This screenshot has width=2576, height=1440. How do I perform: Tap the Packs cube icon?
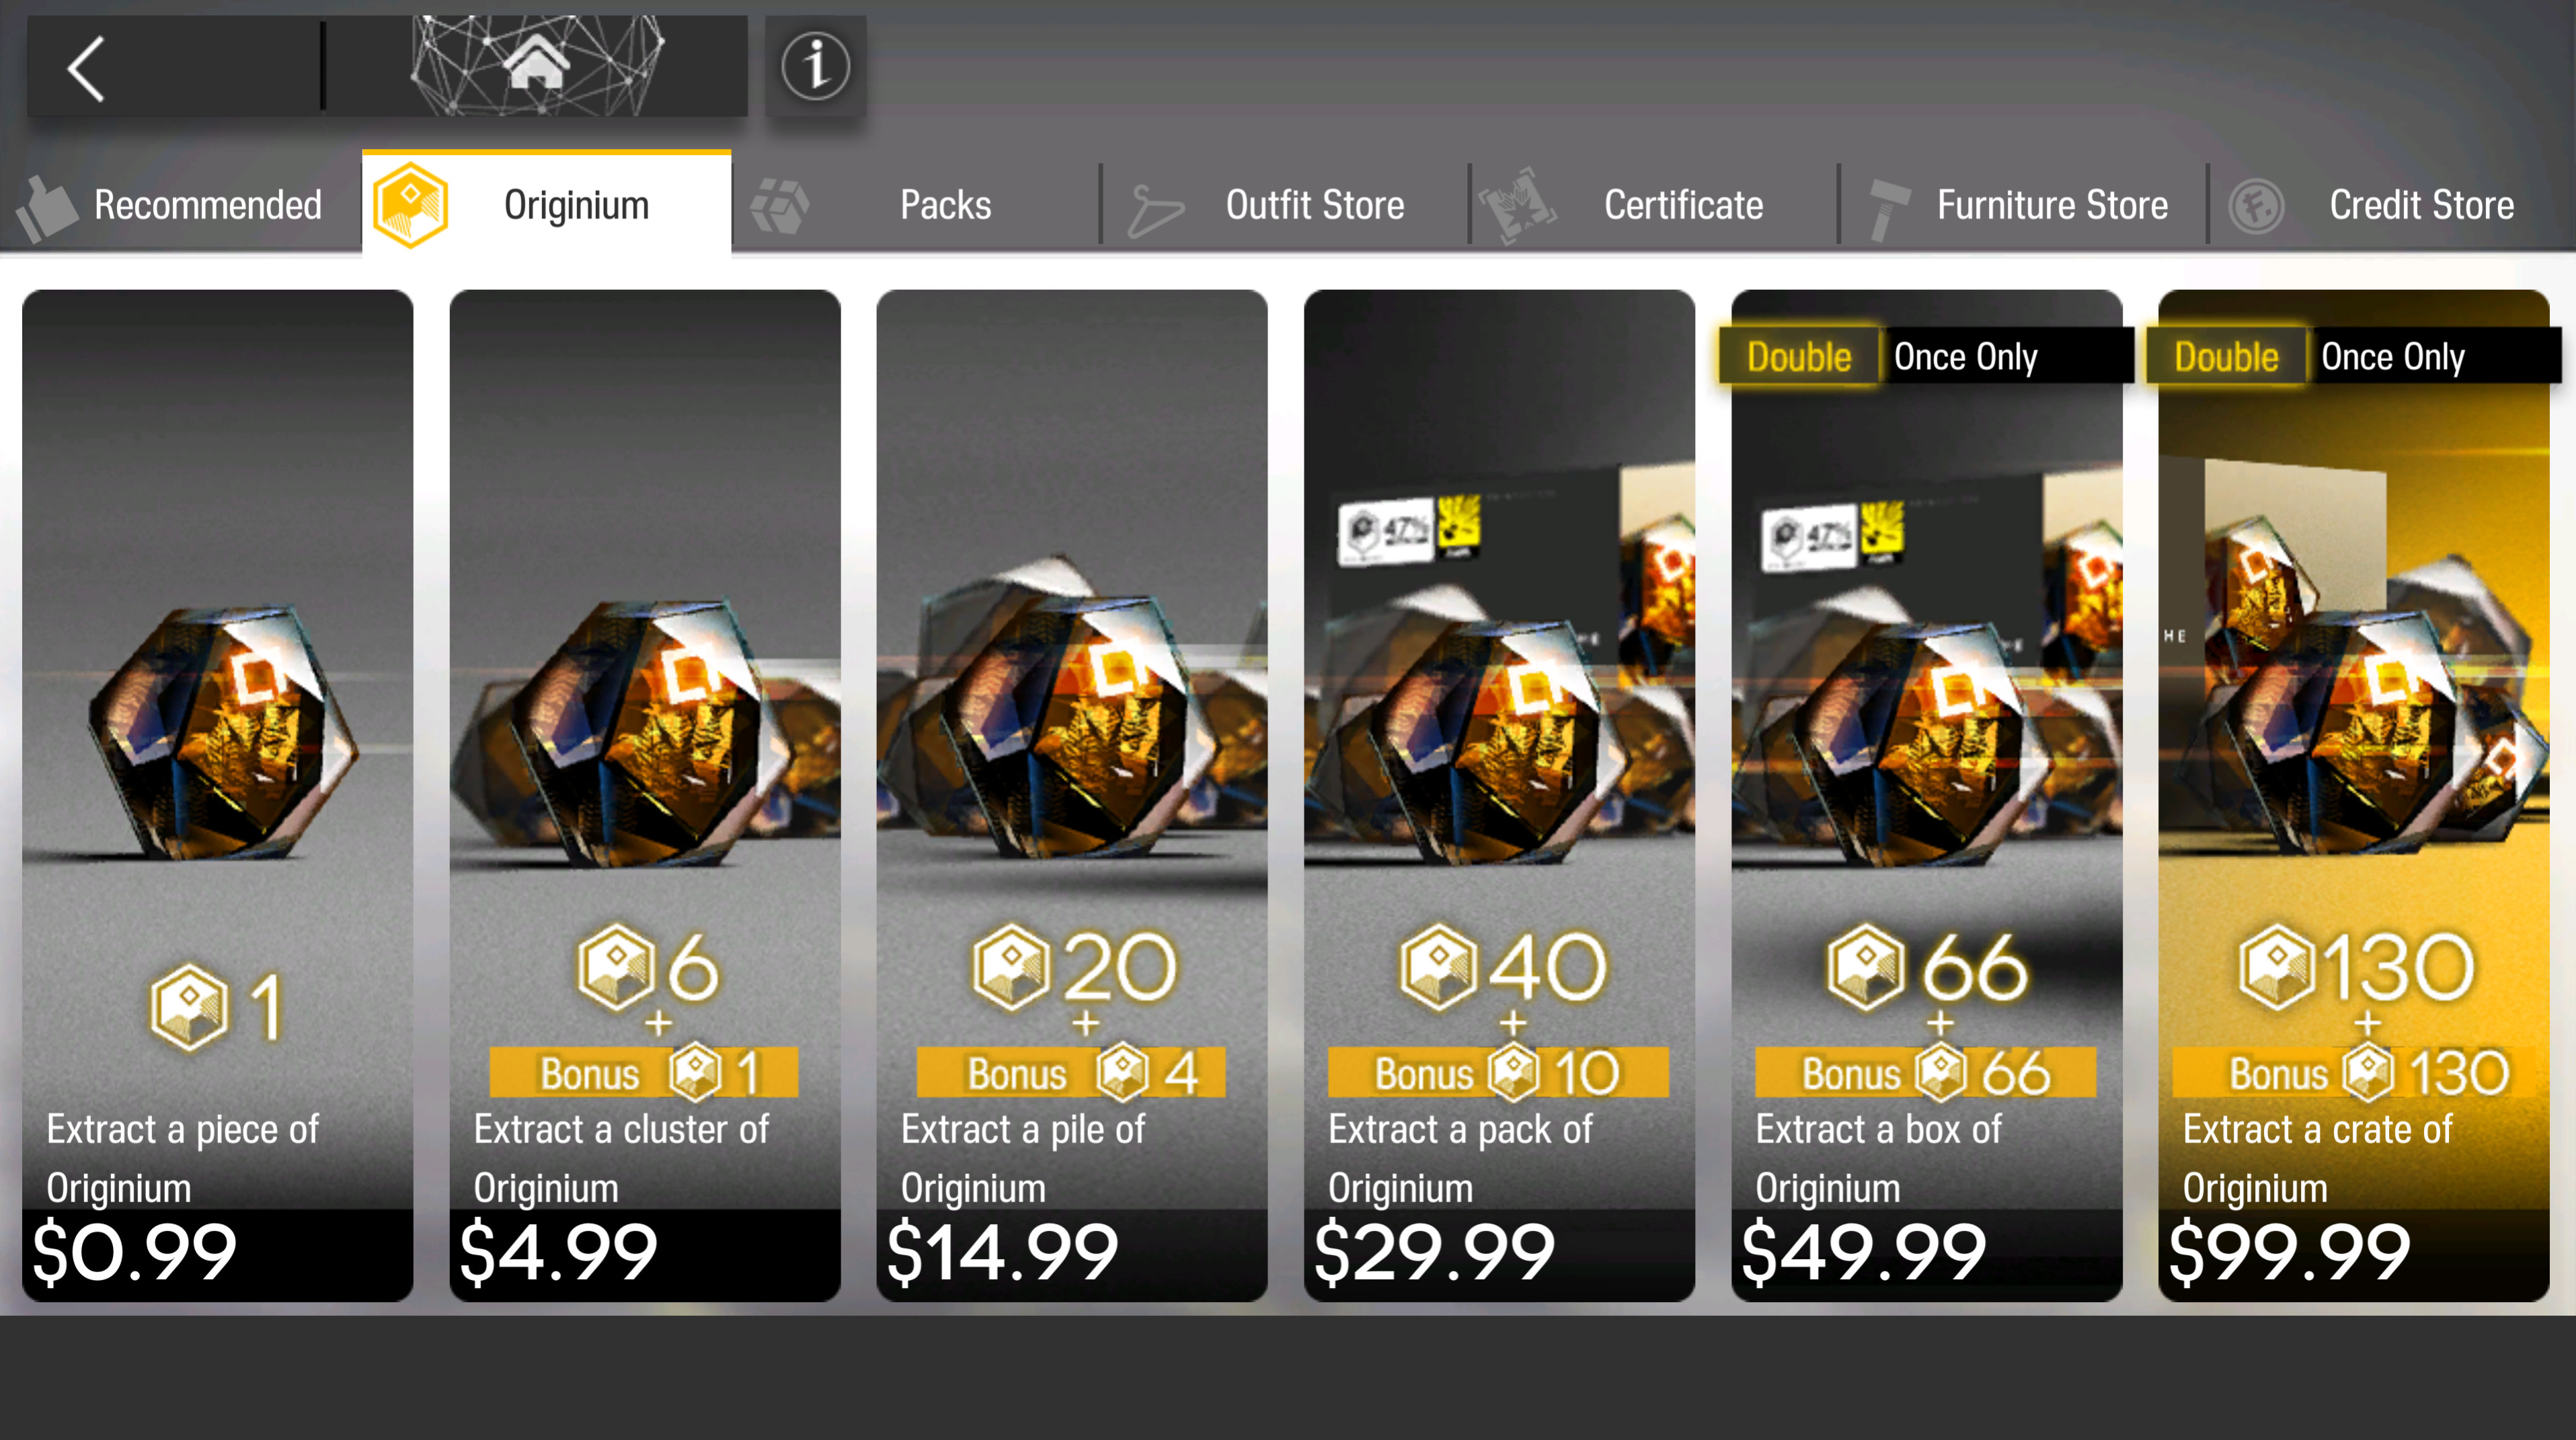780,207
